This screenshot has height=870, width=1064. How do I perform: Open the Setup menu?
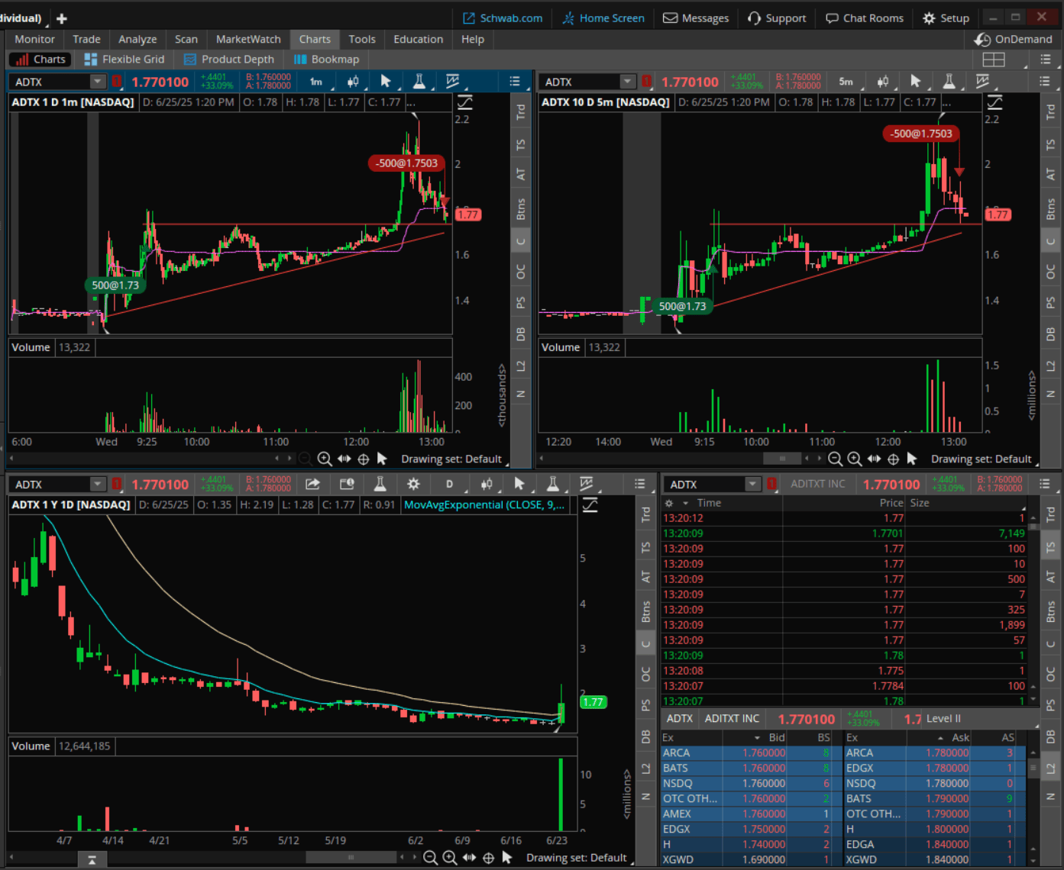coord(946,18)
